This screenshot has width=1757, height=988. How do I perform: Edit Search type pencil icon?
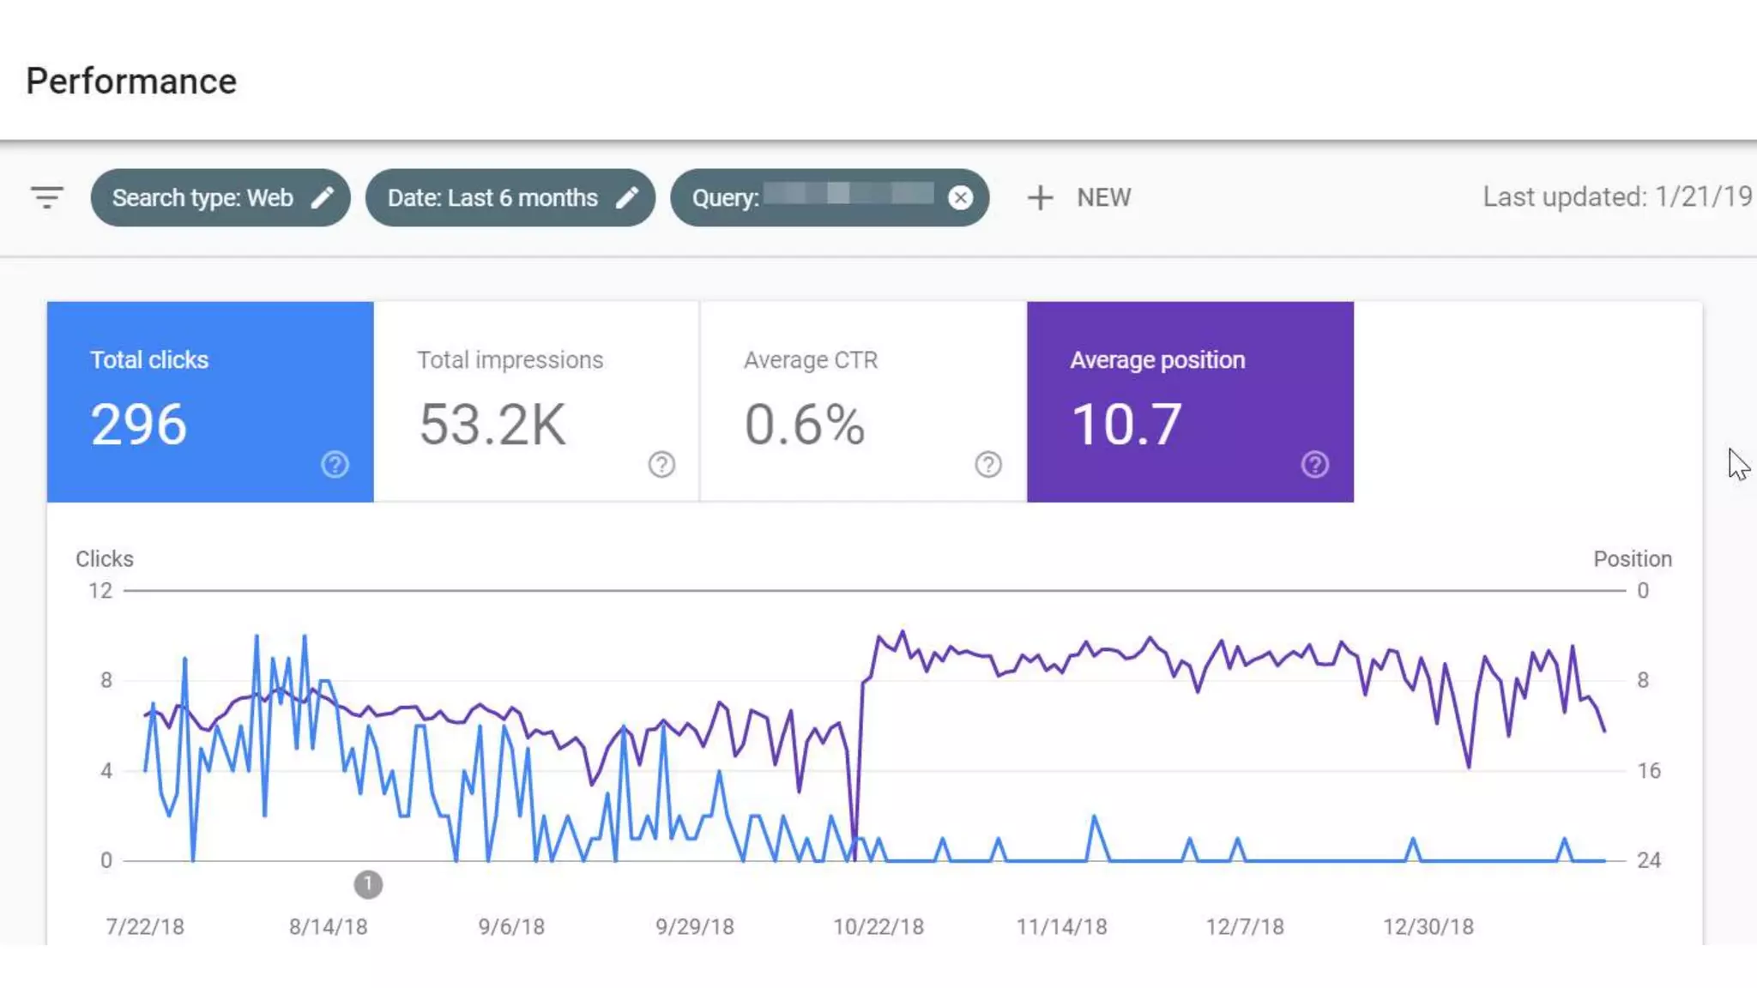click(322, 197)
